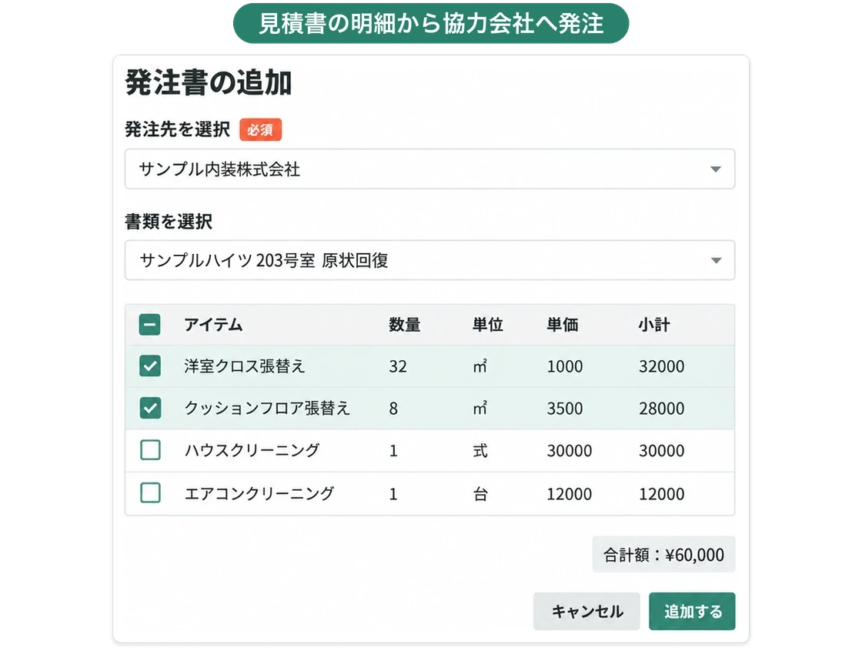
Task: Click the 単価 column header
Action: click(562, 325)
